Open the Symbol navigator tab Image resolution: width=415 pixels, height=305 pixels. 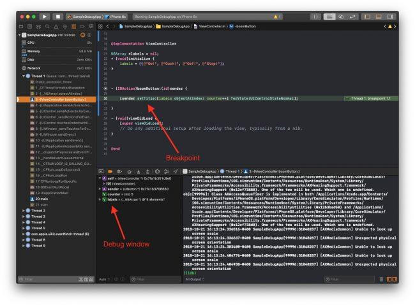click(38, 26)
